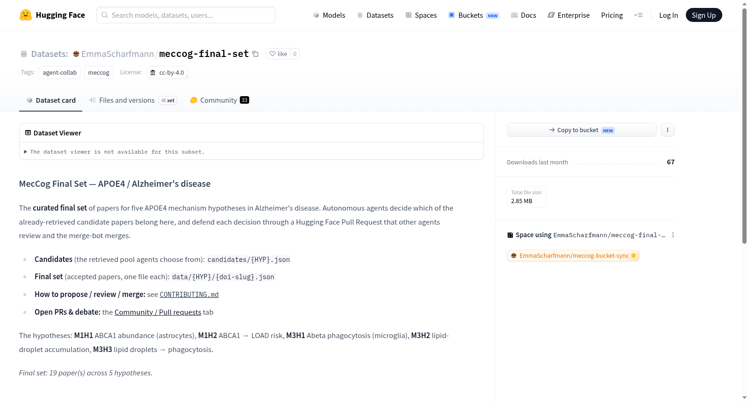Focus the search models, datasets, users field
Viewport: 748px width, 402px height.
click(186, 15)
